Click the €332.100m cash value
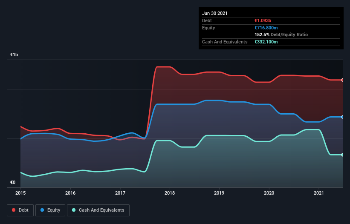 [x=266, y=42]
